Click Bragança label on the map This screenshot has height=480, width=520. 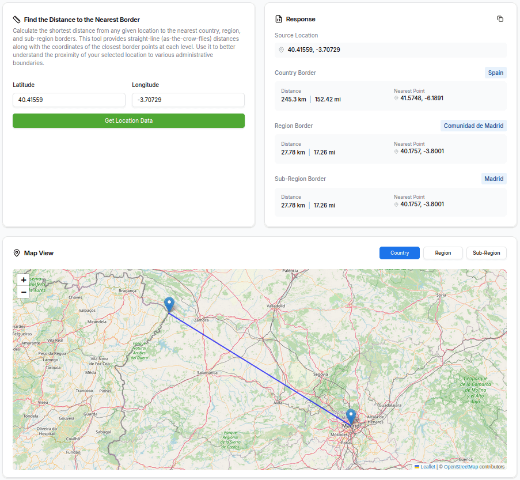point(127,291)
